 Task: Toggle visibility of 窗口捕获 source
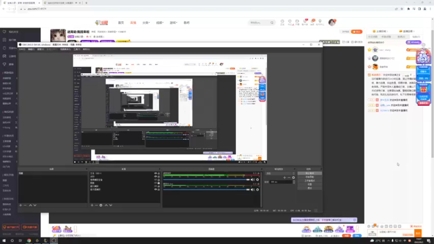tap(156, 186)
